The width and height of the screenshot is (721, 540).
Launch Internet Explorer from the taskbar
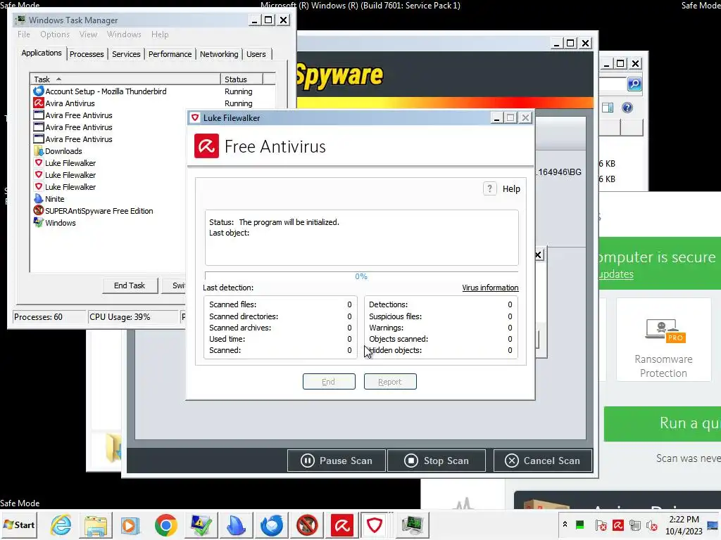61,525
